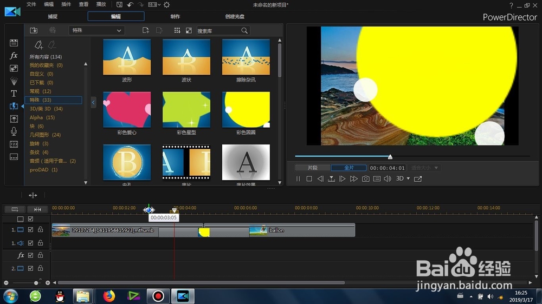Step to next frame

coord(342,179)
